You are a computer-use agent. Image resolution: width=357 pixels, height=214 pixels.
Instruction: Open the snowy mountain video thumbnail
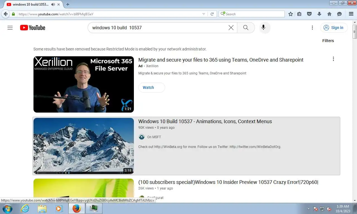click(84, 146)
